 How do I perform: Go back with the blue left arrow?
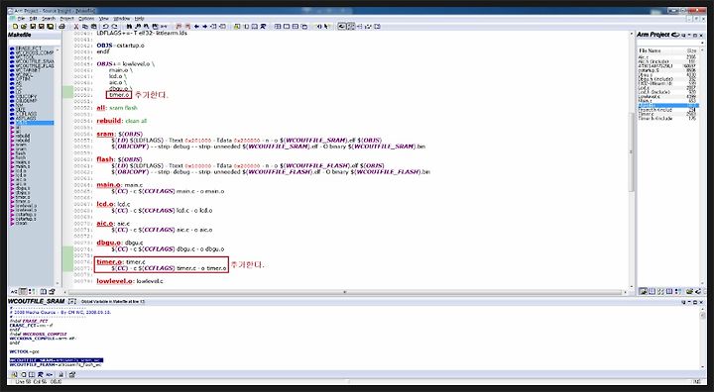(x=196, y=27)
